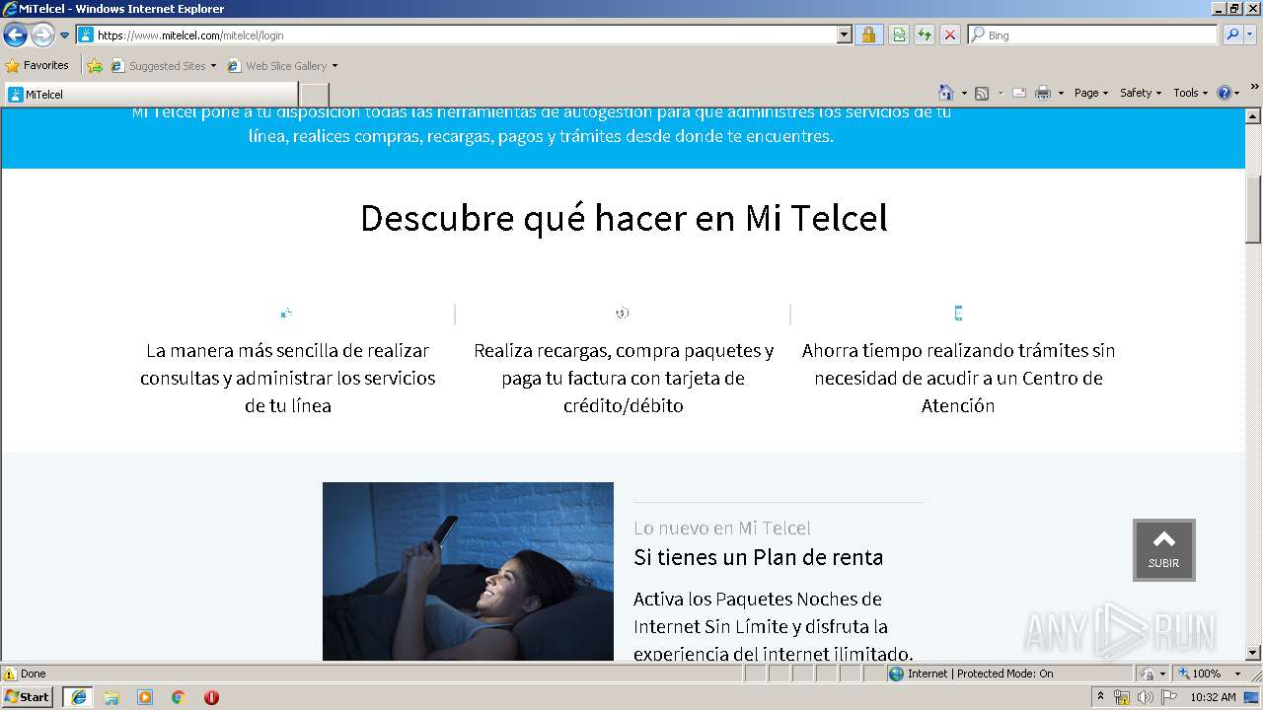Click the Print icon
This screenshot has height=710, width=1263.
click(x=1043, y=93)
